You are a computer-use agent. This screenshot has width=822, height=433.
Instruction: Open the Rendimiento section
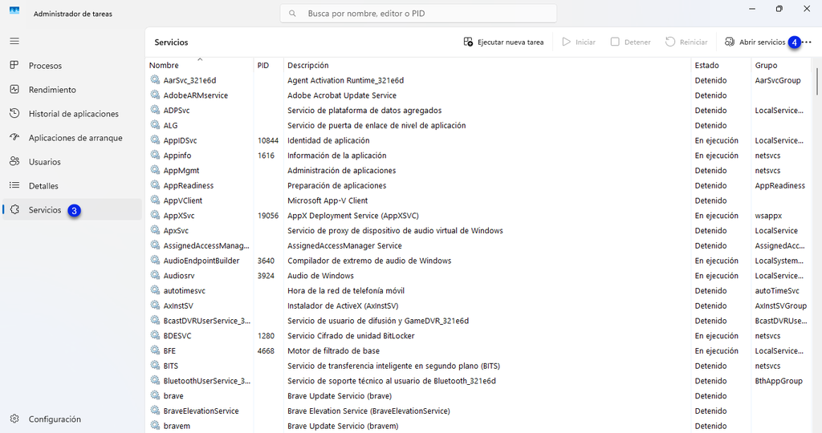71,90
